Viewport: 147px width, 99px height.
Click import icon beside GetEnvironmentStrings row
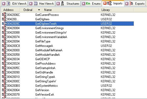4,28
